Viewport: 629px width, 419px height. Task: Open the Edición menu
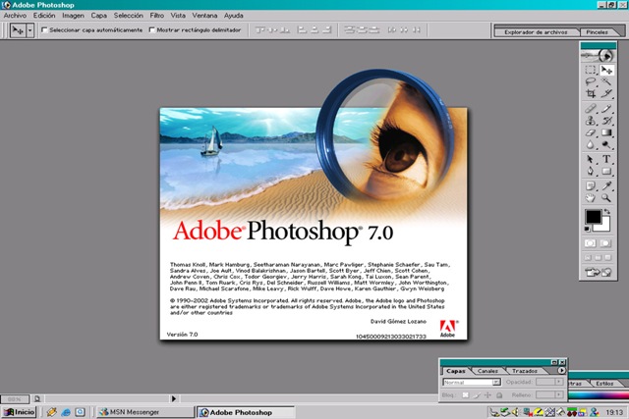point(44,16)
